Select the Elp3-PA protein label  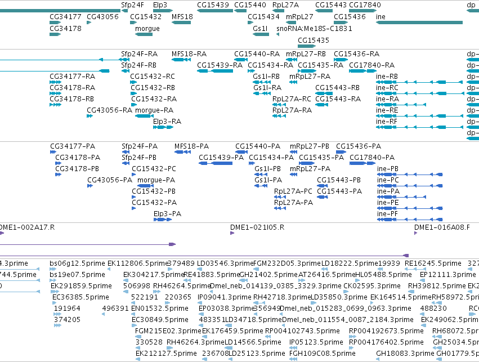coord(167,214)
